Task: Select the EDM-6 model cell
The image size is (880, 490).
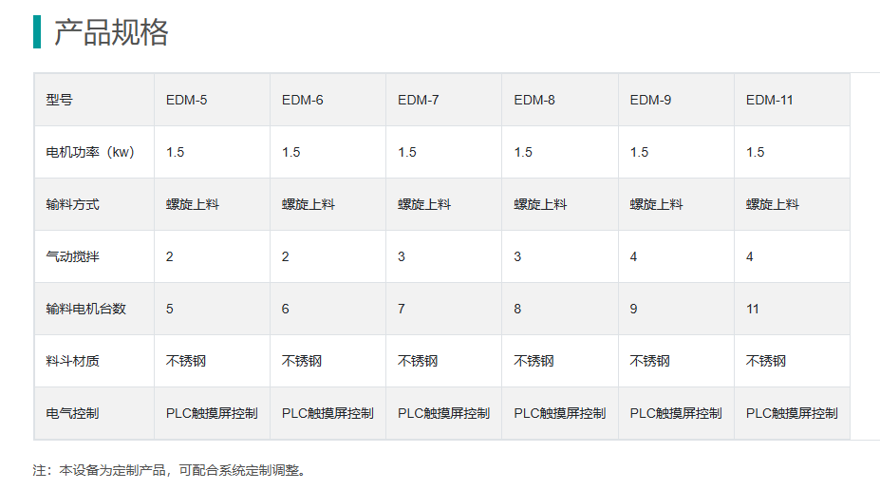Action: click(303, 100)
